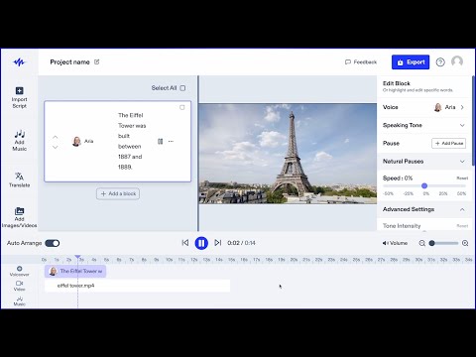
Task: Reset the Speed value
Action: point(462,178)
